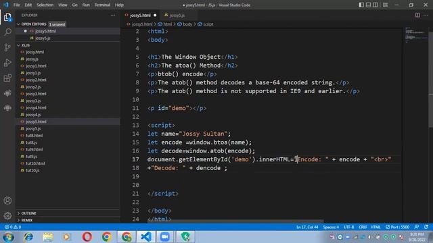Open File Explorer from the taskbar
Image resolution: width=433 pixels, height=243 pixels.
tap(48, 237)
